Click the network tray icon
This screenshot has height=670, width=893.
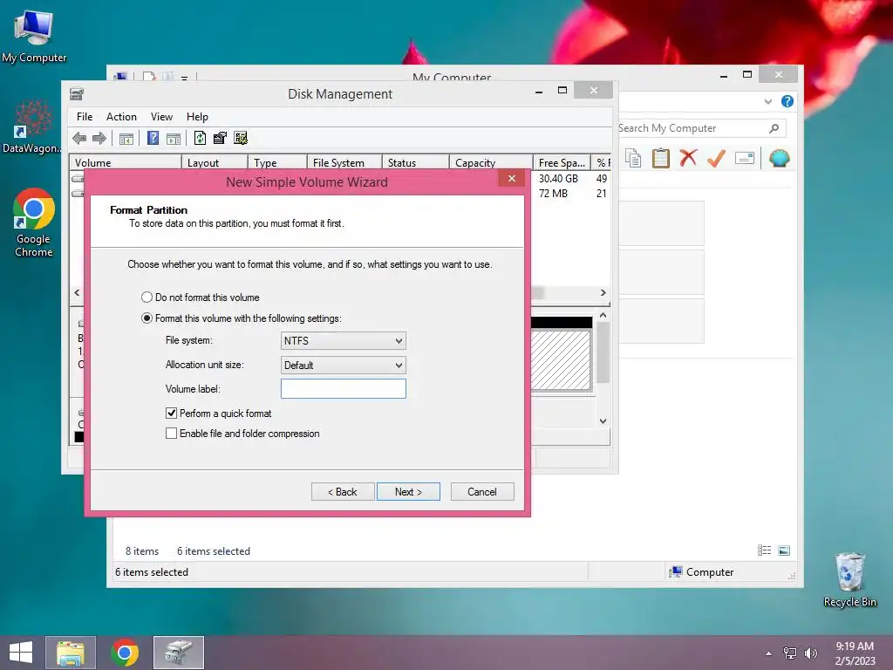coord(790,653)
